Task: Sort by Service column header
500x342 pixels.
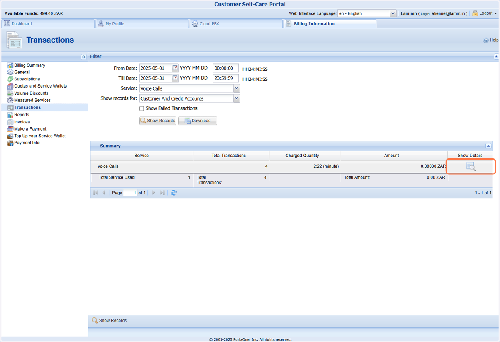Action: coord(142,156)
